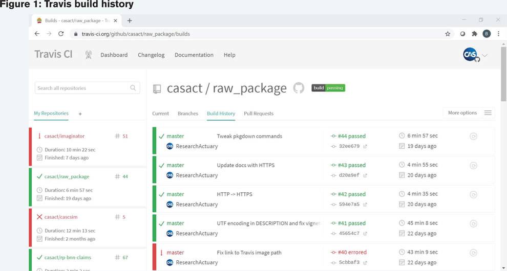Switch to the Branches tab
507x271 pixels.
[188, 114]
